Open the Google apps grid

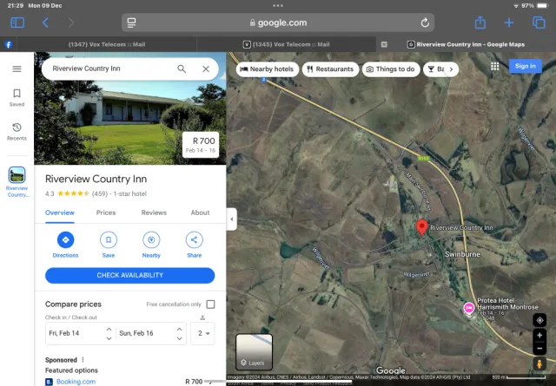[x=494, y=66]
